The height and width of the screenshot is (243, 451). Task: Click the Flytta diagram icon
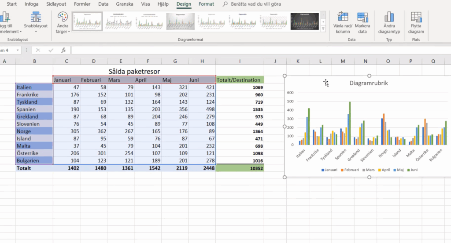[416, 17]
